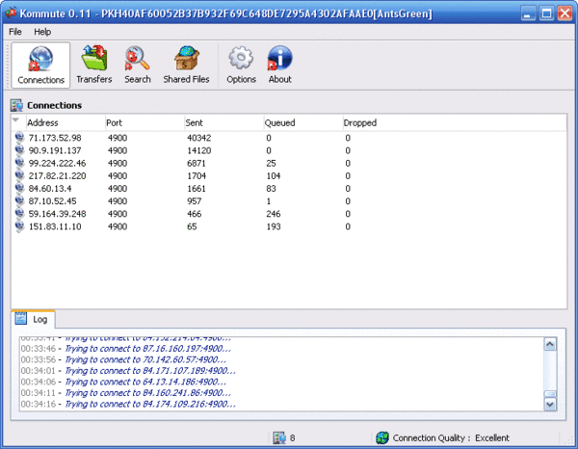Screen dimensions: 578x449
Task: Open the Connections toolbar view
Action: click(40, 66)
